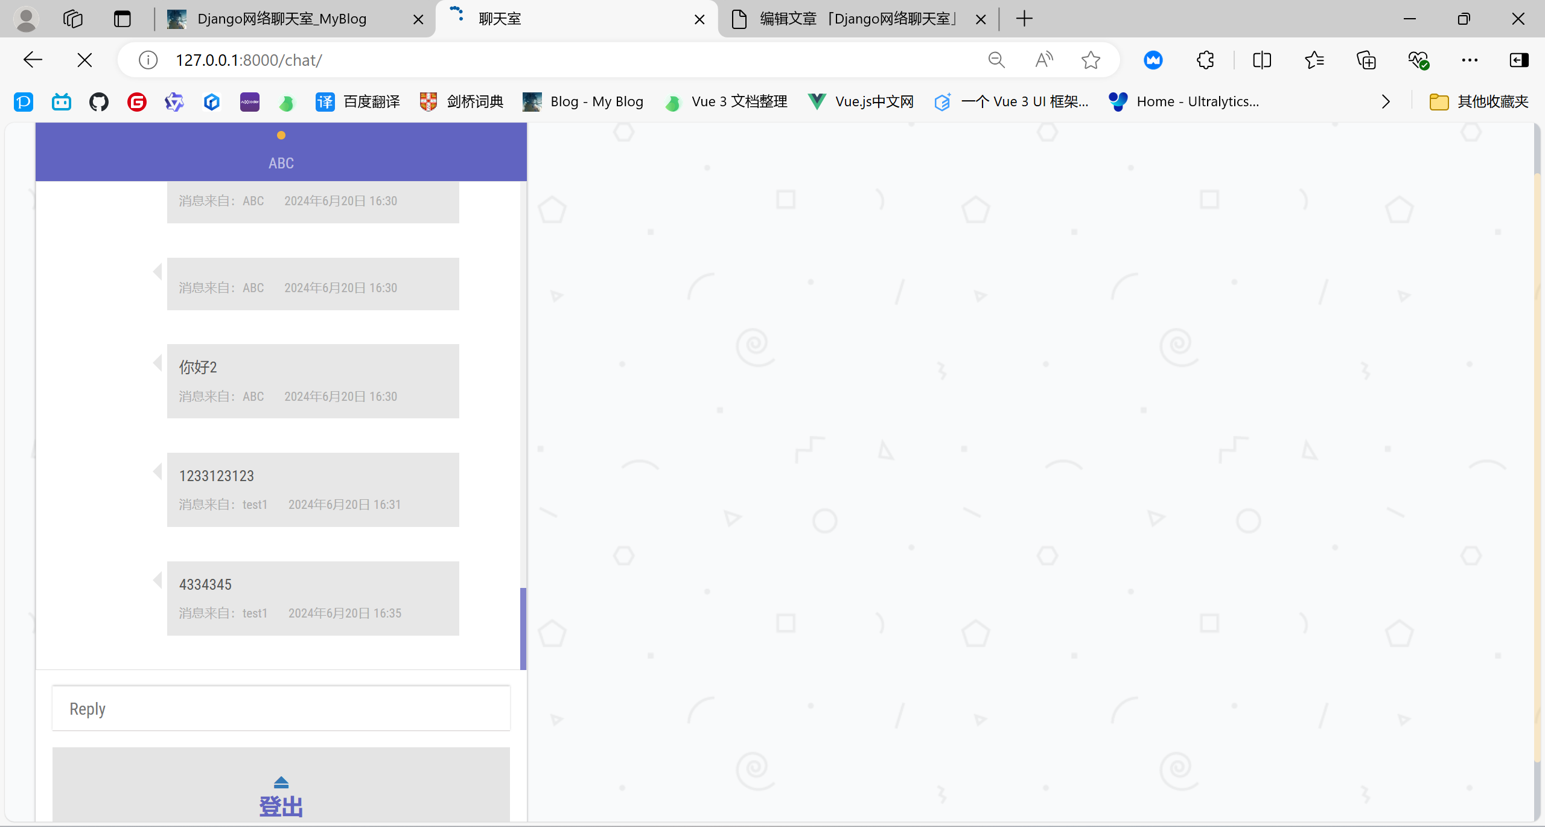This screenshot has height=827, width=1545.
Task: Click the 16:31 timestamp from test1
Action: (345, 505)
